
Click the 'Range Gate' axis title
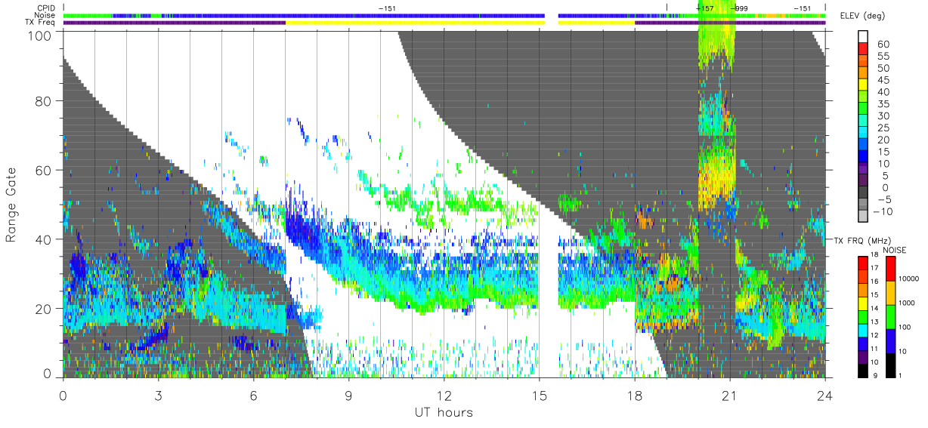click(11, 205)
